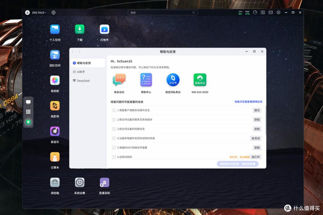Click the globe icon in top bar
The height and width of the screenshot is (215, 323).
53,13
